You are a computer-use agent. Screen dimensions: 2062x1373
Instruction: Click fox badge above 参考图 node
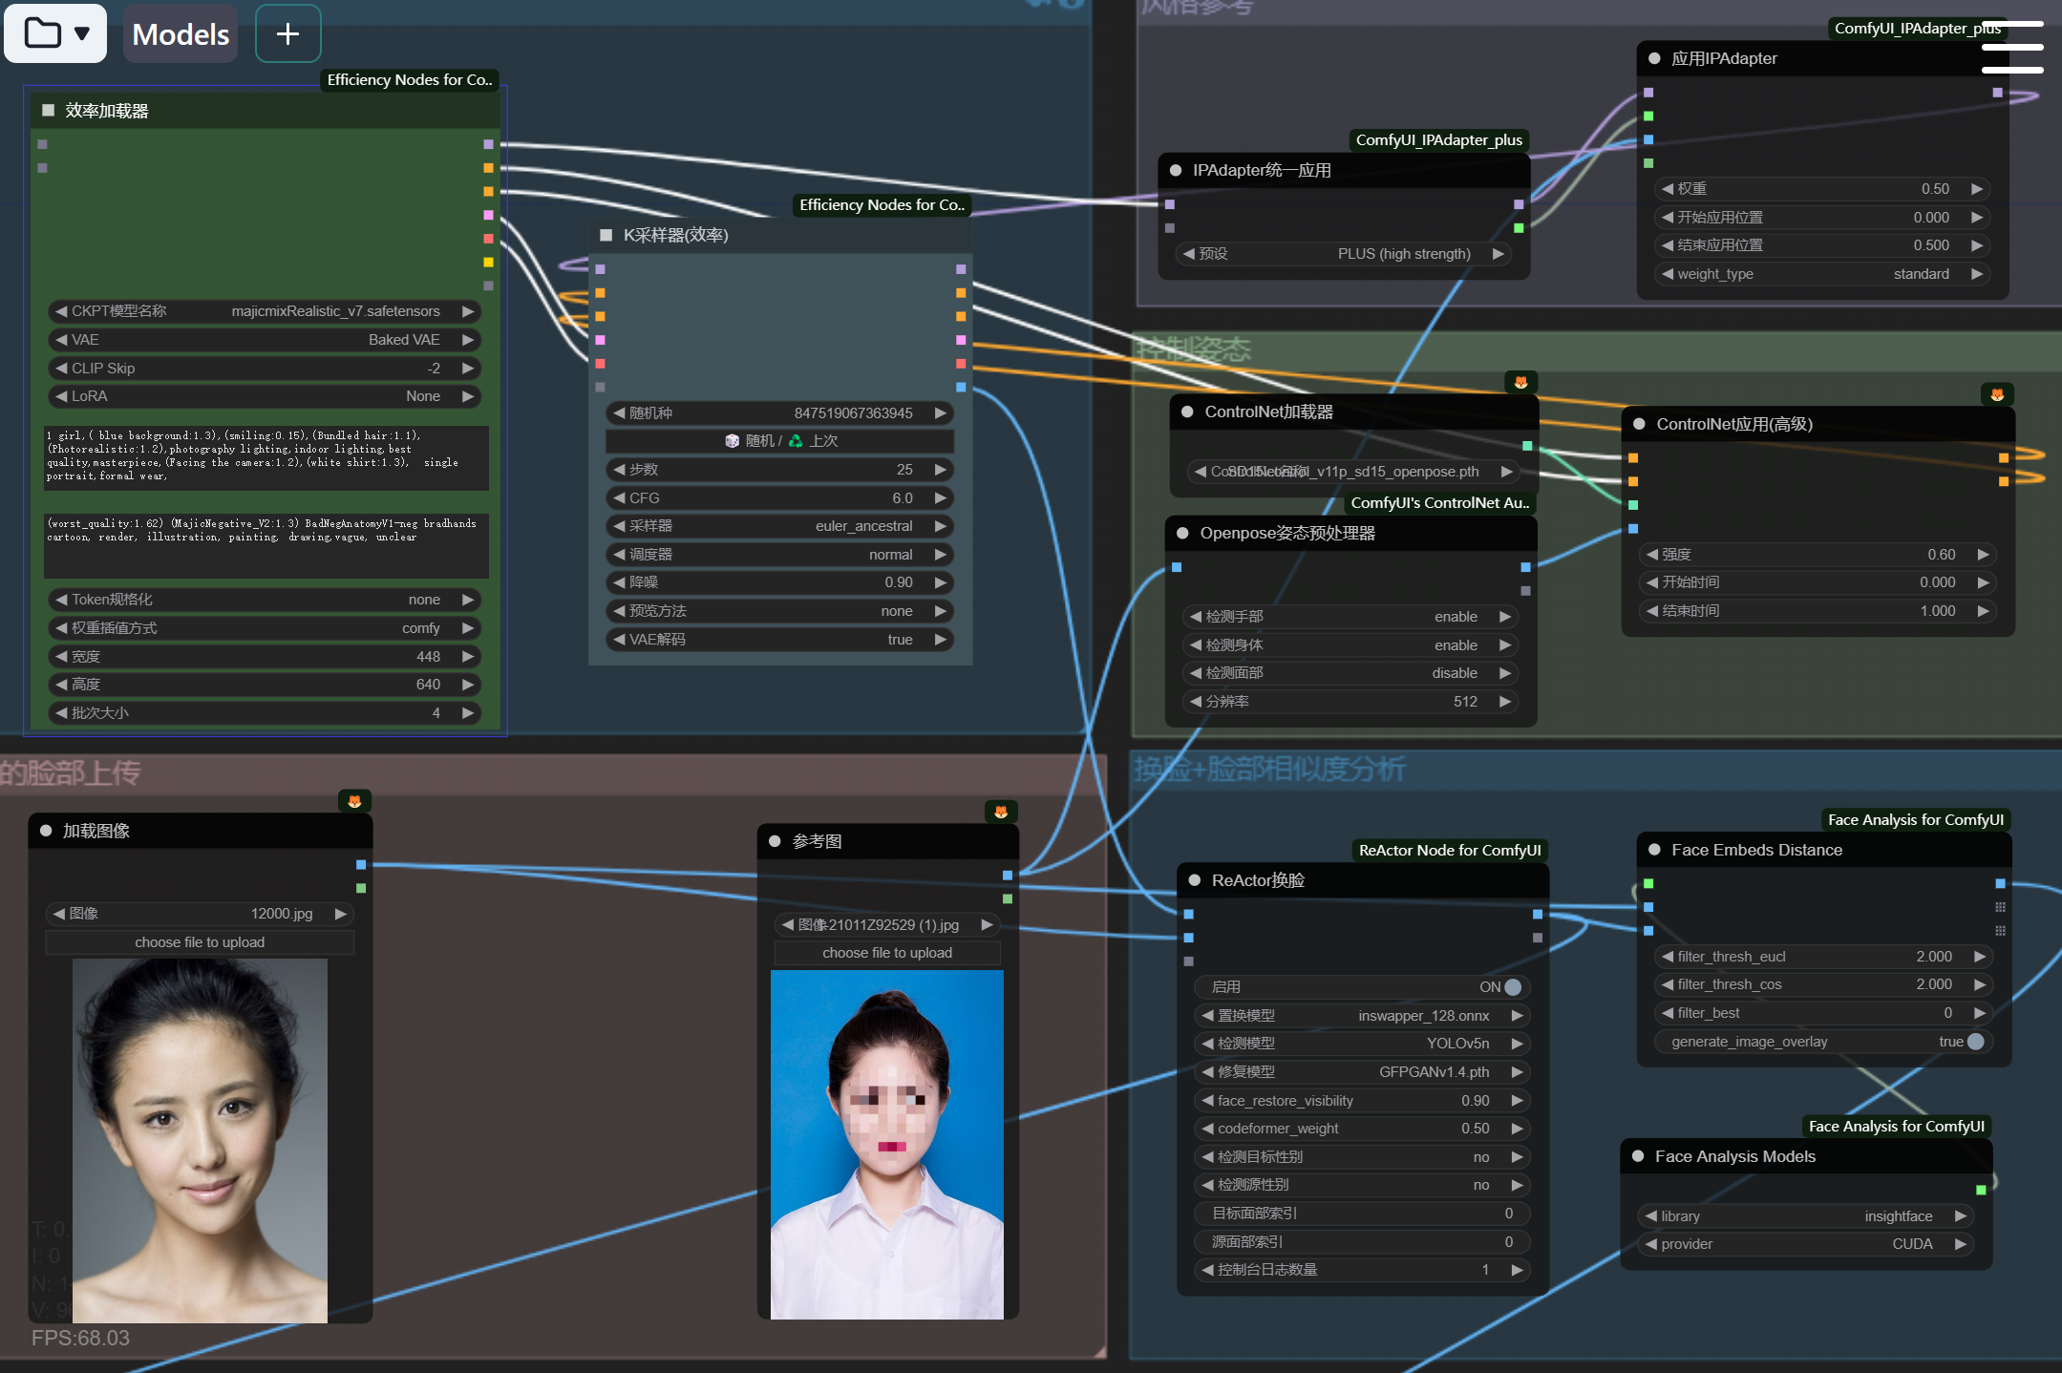1000,812
